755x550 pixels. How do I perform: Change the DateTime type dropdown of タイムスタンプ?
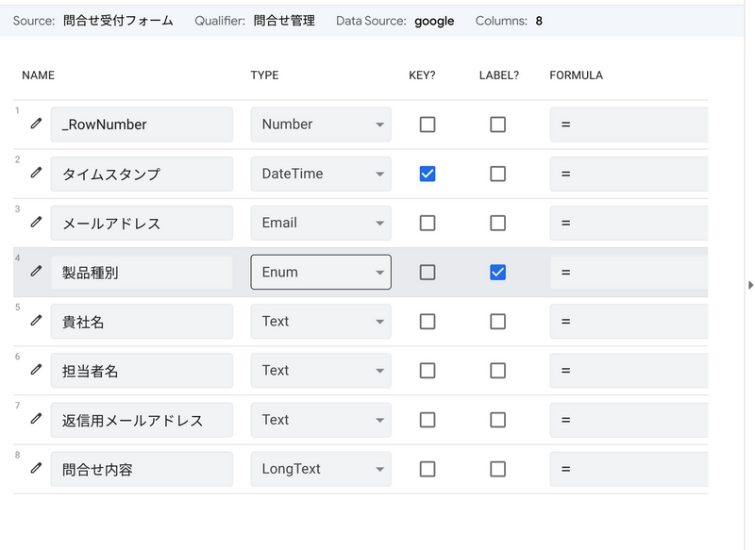pos(321,174)
